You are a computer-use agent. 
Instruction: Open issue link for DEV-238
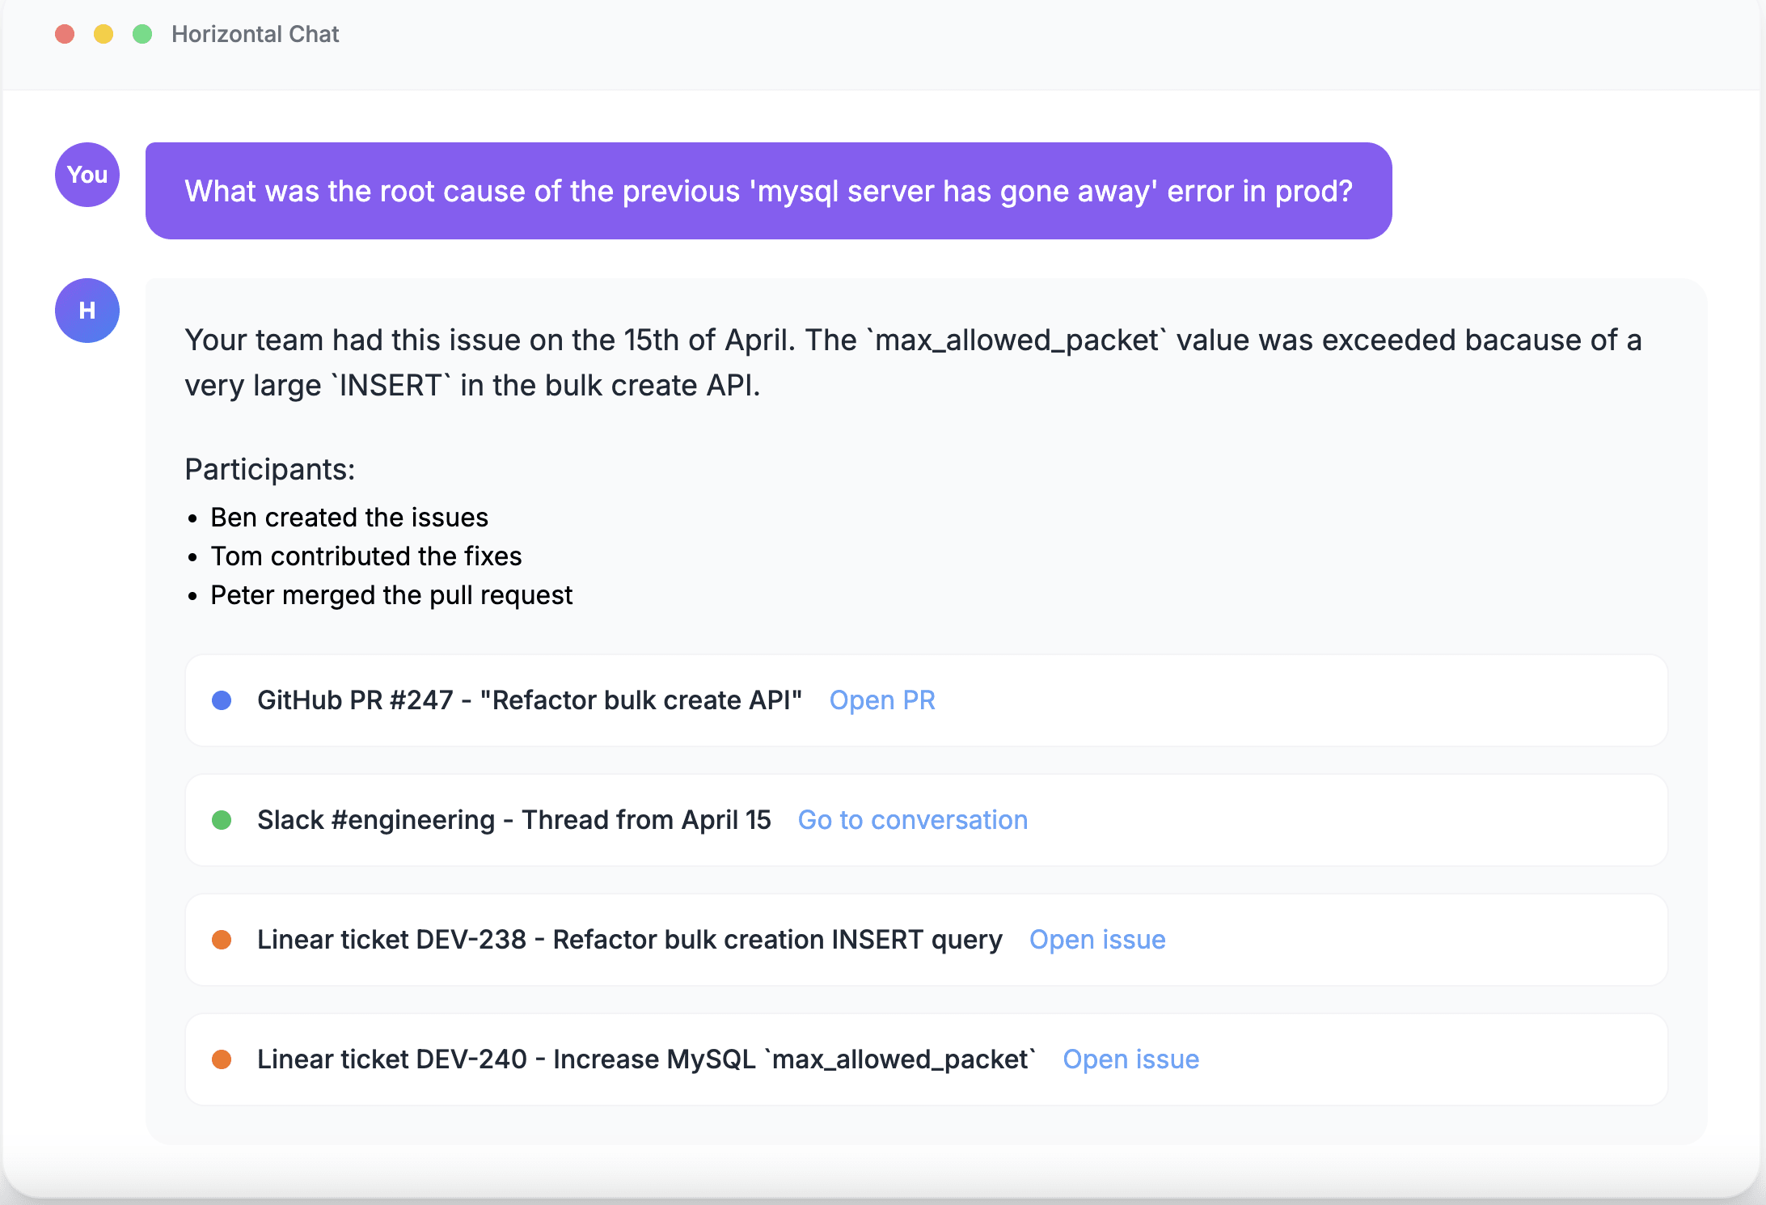[x=1097, y=940]
